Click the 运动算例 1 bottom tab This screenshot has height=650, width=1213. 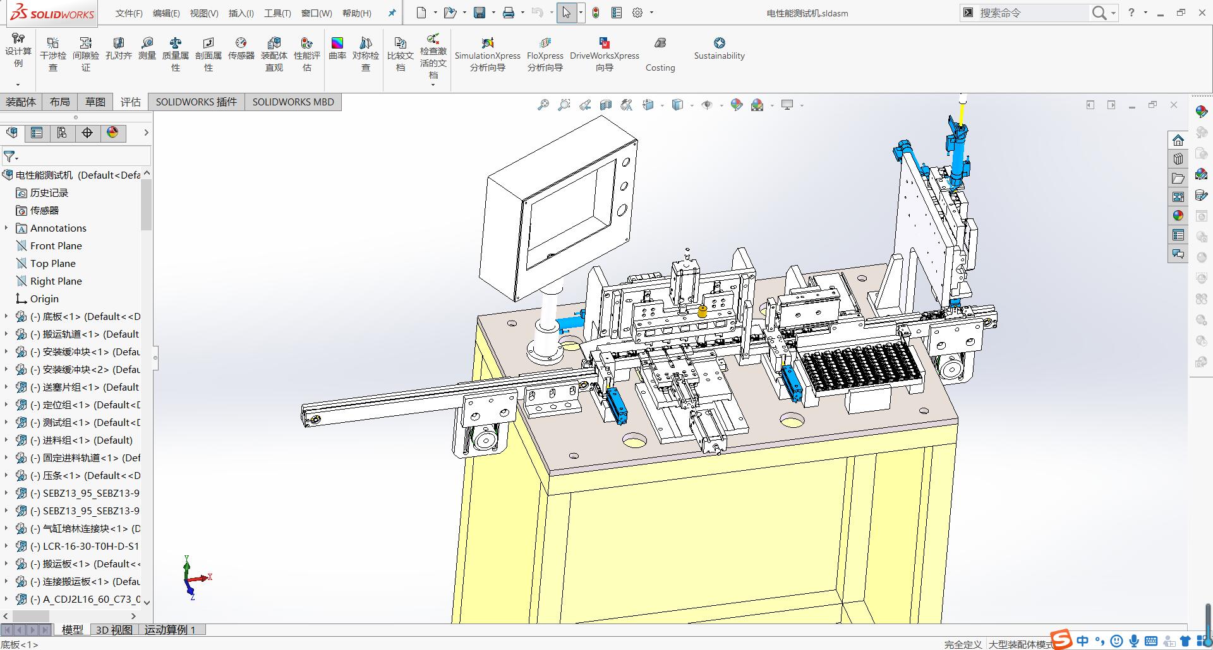point(170,629)
